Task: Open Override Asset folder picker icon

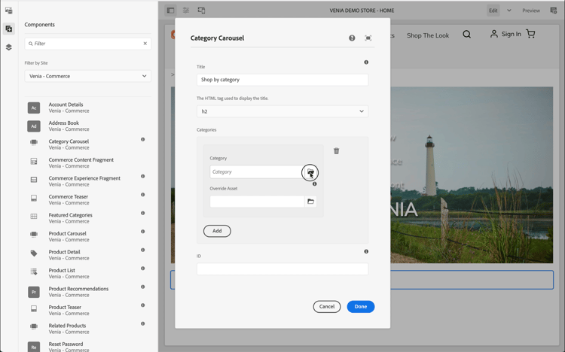Action: tap(310, 202)
